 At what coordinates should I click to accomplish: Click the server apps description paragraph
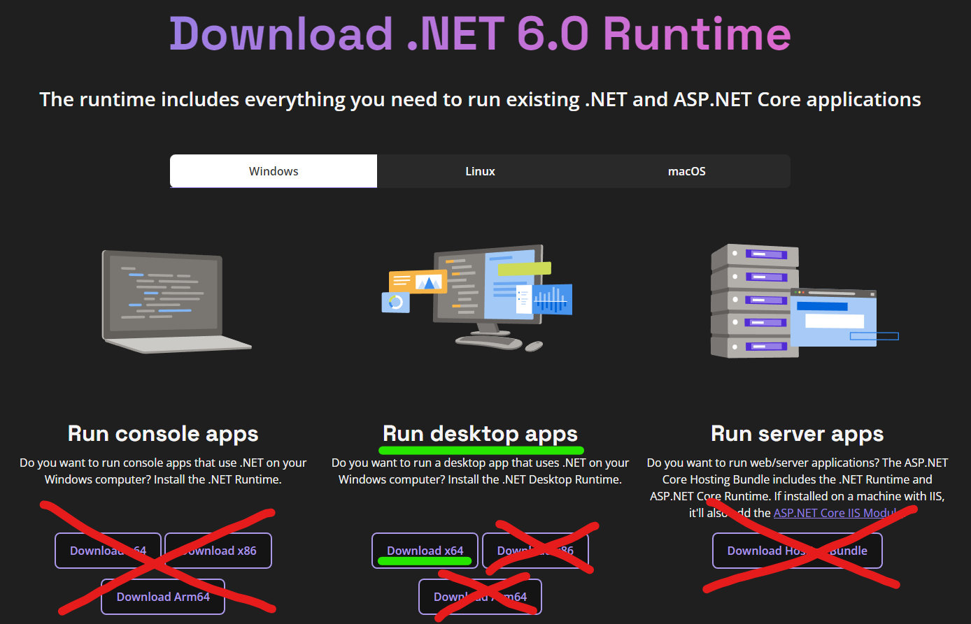click(798, 488)
